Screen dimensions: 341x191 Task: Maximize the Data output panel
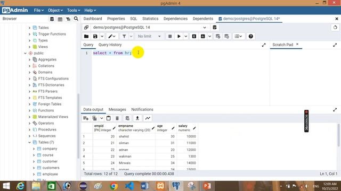pyautogui.click(x=335, y=110)
